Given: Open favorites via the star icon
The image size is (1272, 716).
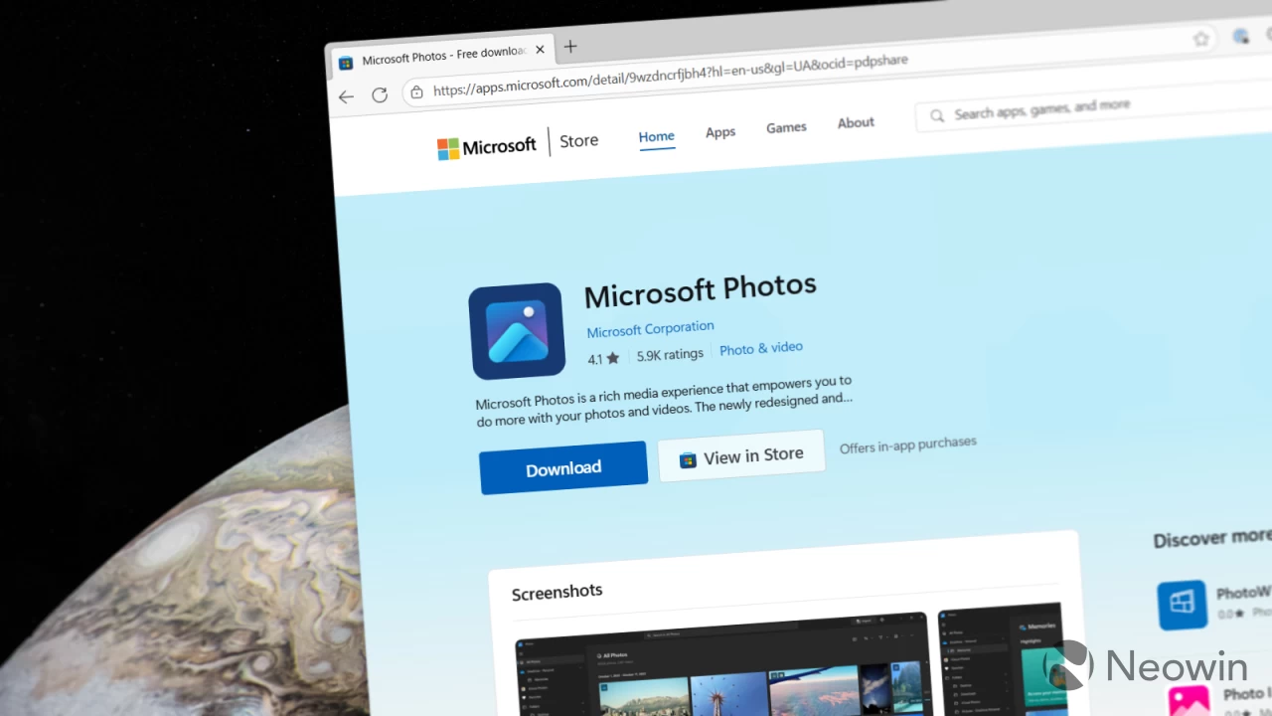Looking at the screenshot, I should 1201,38.
